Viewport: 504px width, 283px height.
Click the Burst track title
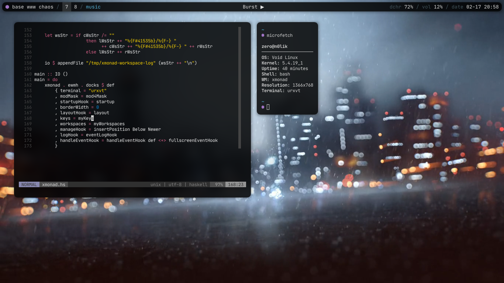coord(250,7)
